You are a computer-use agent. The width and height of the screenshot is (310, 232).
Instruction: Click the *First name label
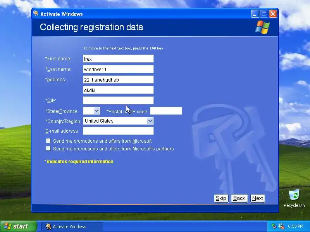[58, 59]
